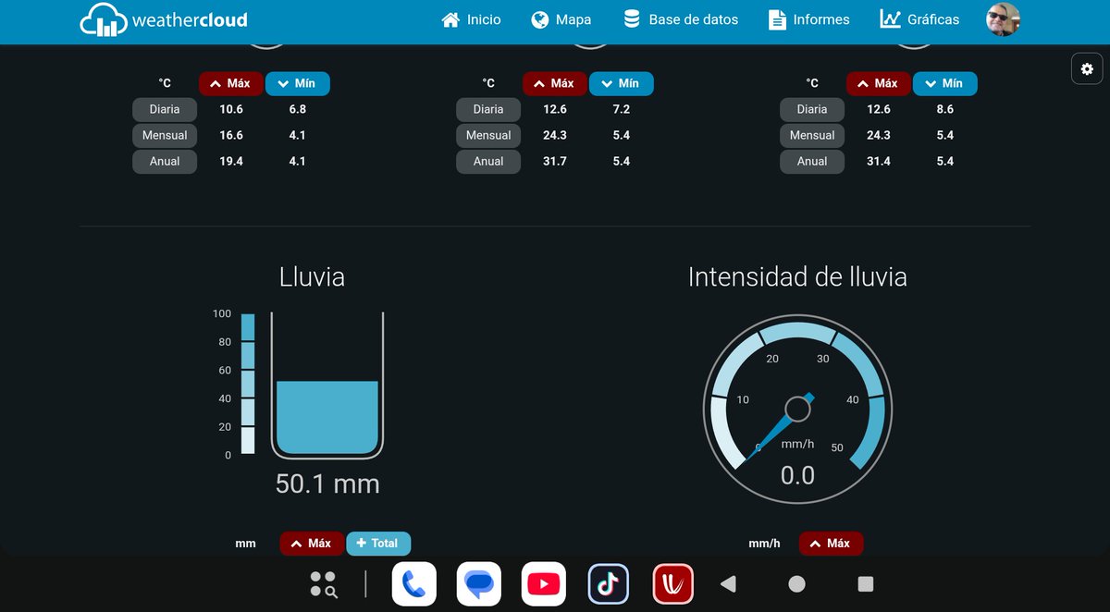Click third table annual max 31.4

pos(879,161)
